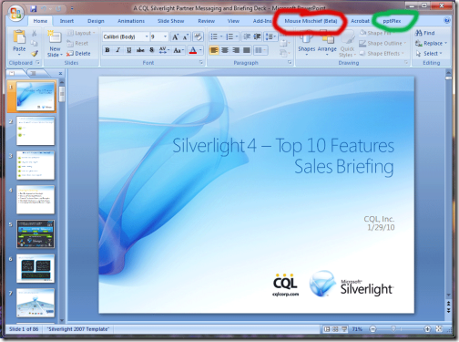
Task: Decrease font size with Shrink Font
Action: pyautogui.click(x=185, y=36)
